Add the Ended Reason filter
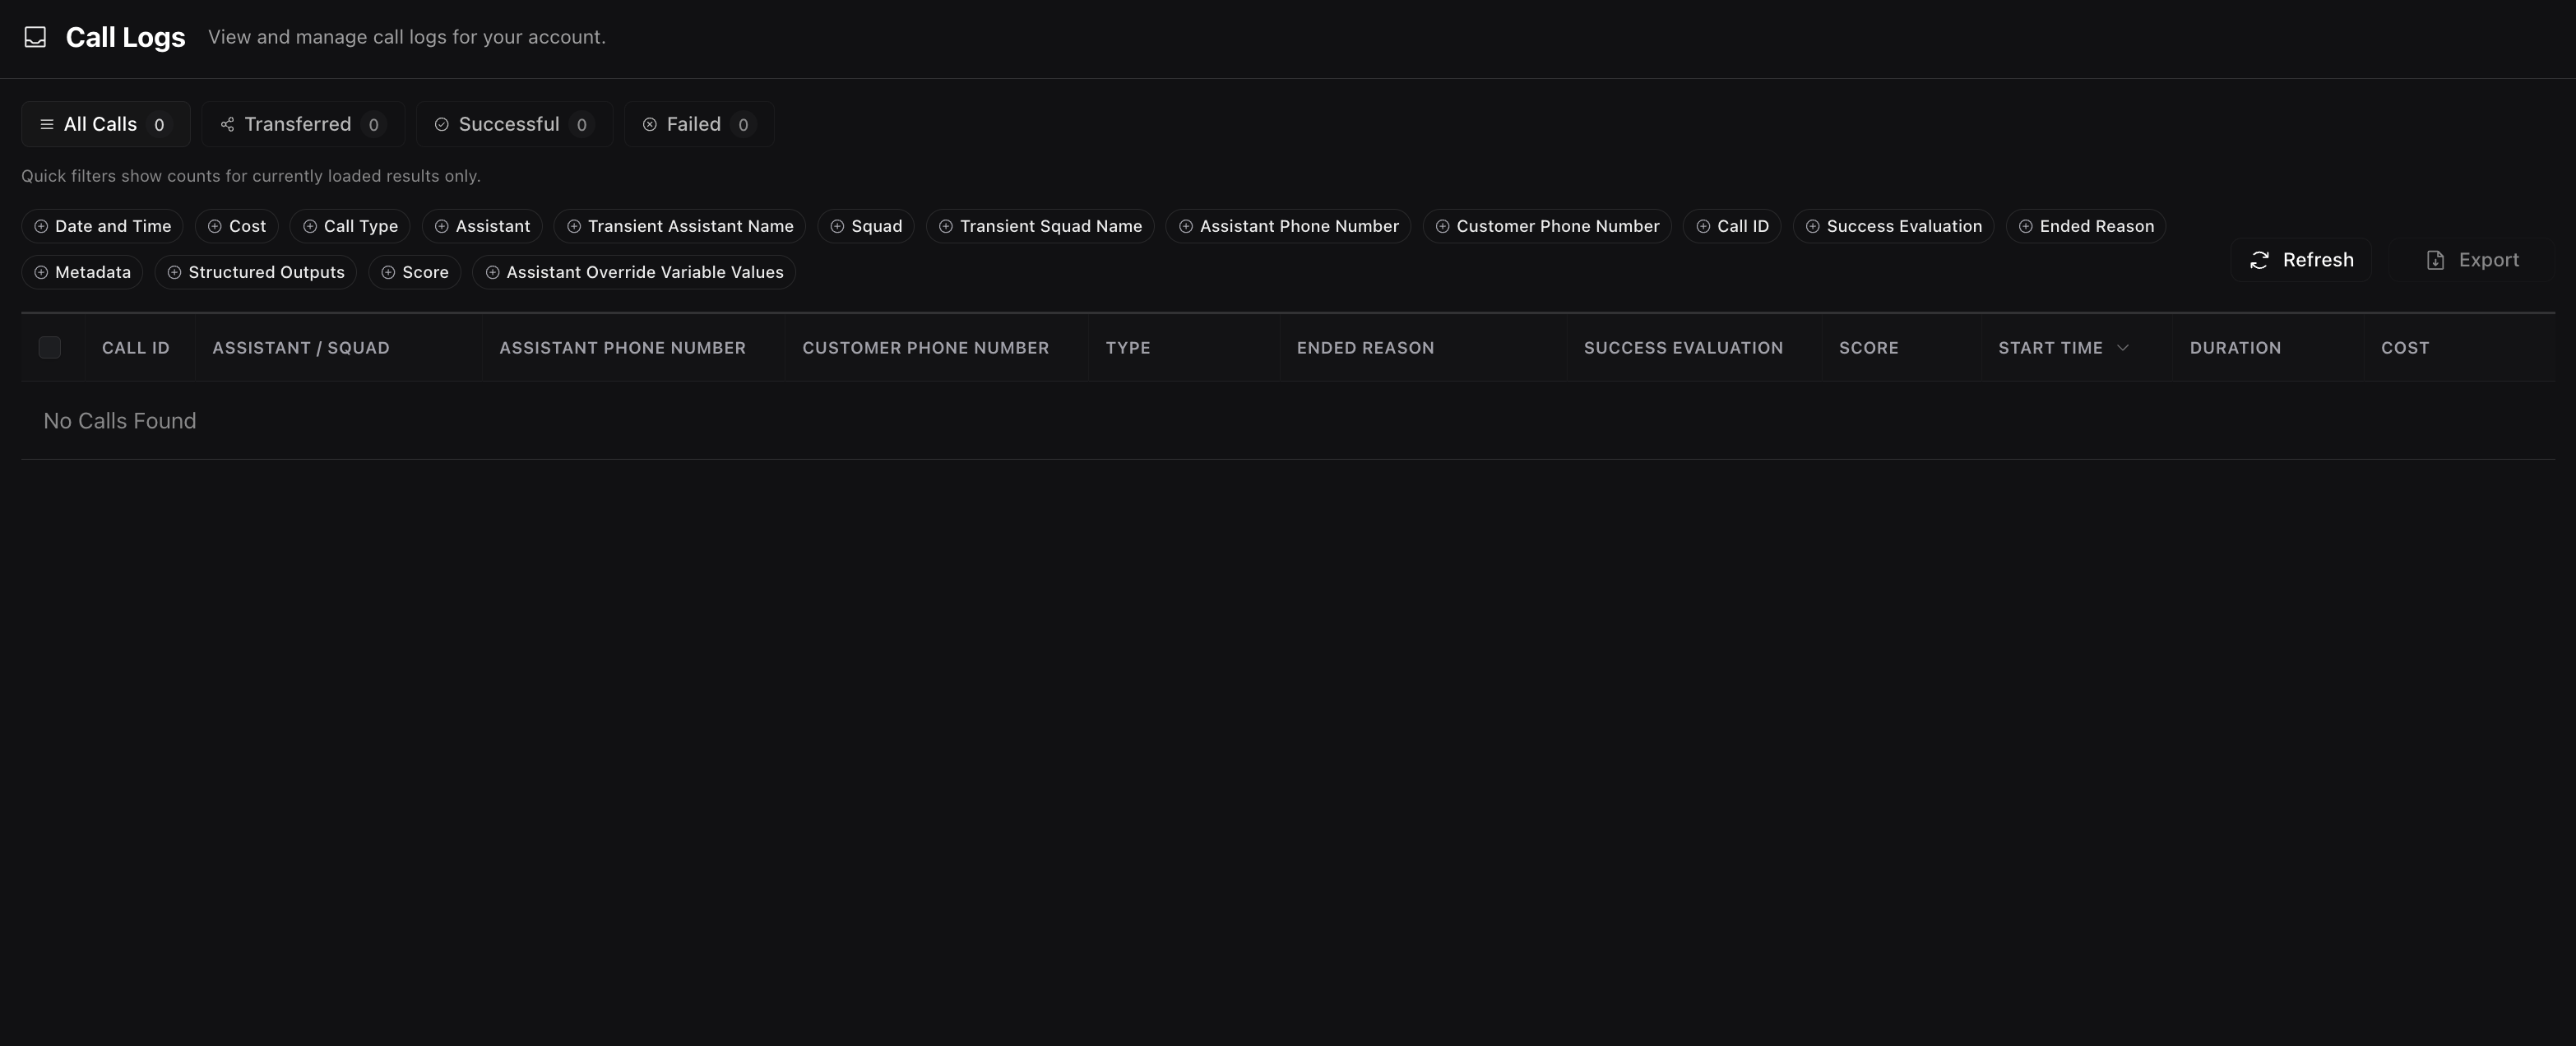2576x1046 pixels. (2085, 226)
